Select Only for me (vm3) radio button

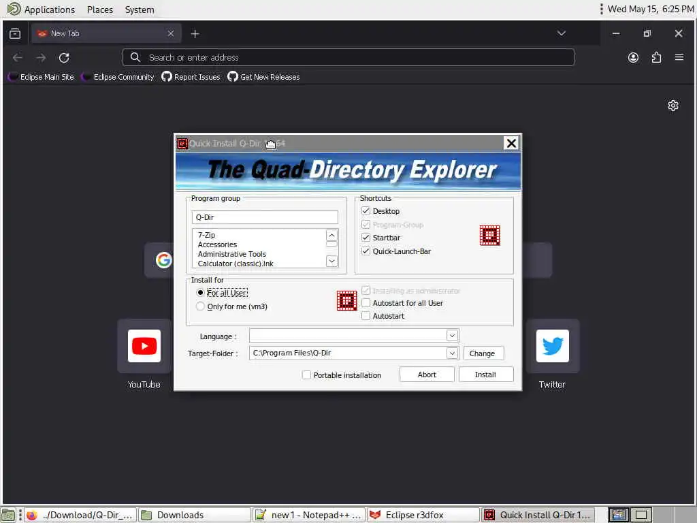200,306
